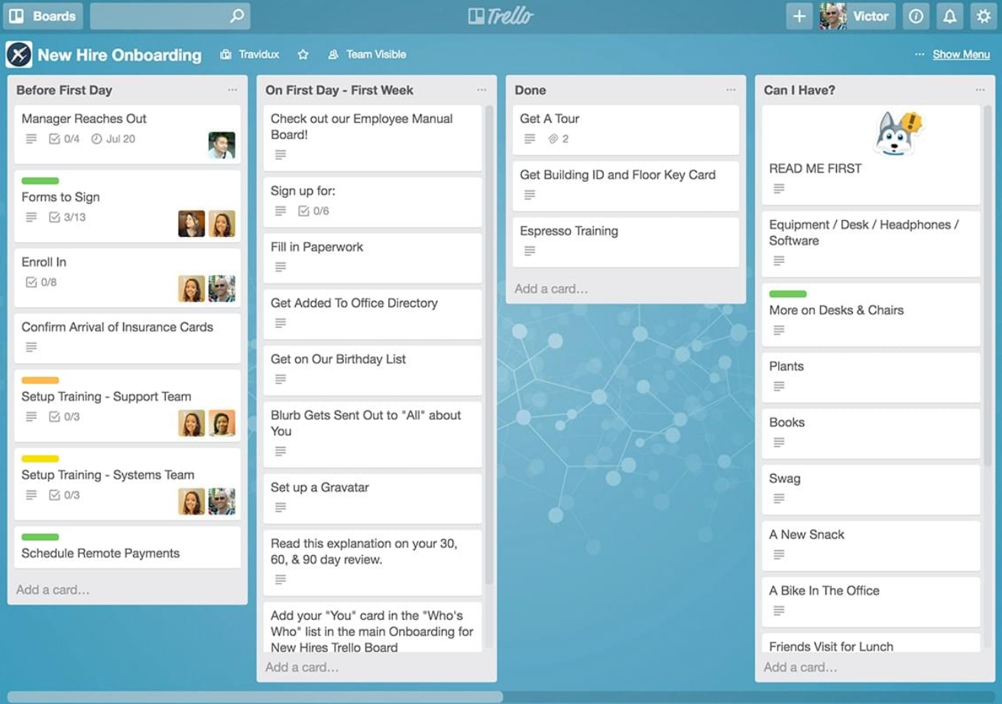This screenshot has height=704, width=1002.
Task: Click the orange label on Support Team card
Action: click(x=41, y=381)
